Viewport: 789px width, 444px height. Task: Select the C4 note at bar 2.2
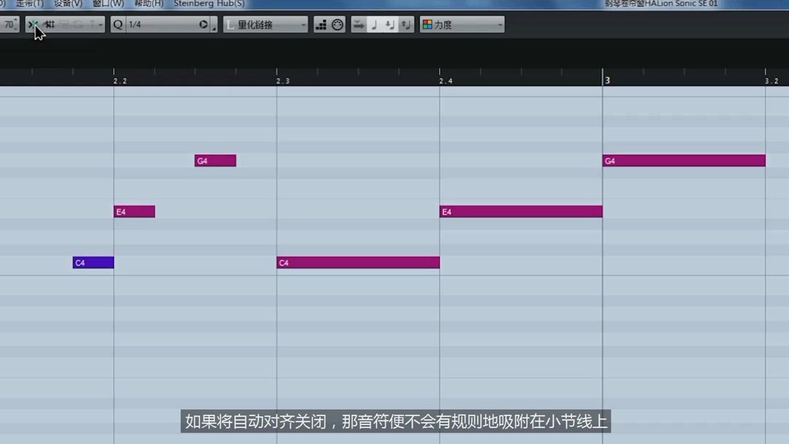pos(93,262)
